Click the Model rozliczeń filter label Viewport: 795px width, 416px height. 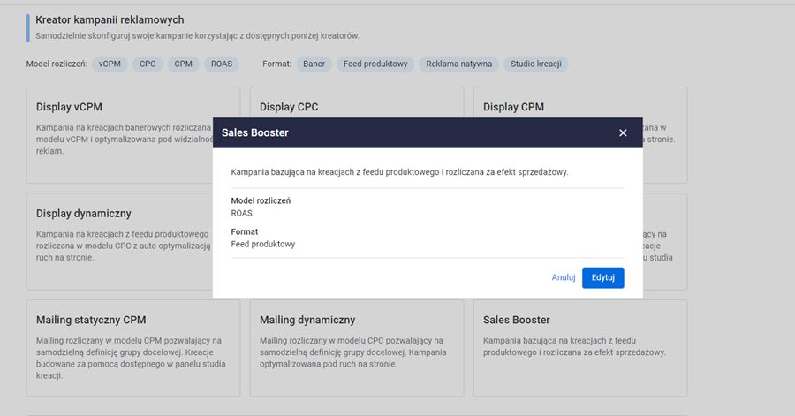click(x=57, y=64)
